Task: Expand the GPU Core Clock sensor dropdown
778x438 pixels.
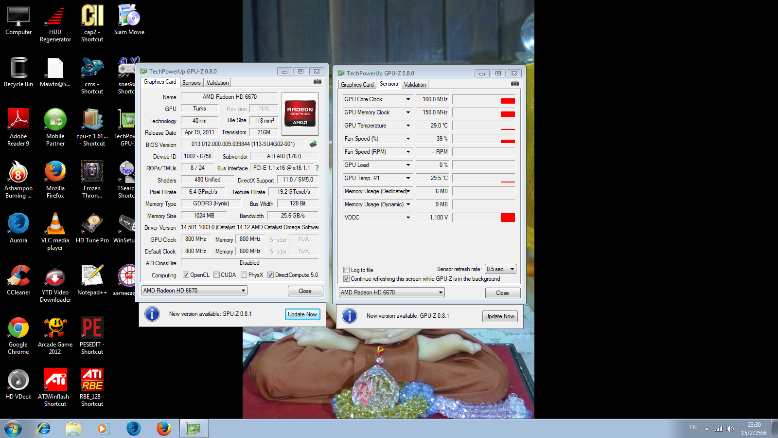Action: click(x=408, y=99)
